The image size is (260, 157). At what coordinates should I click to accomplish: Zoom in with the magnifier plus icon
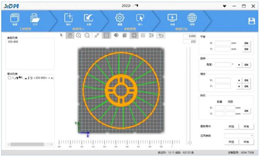(78, 35)
